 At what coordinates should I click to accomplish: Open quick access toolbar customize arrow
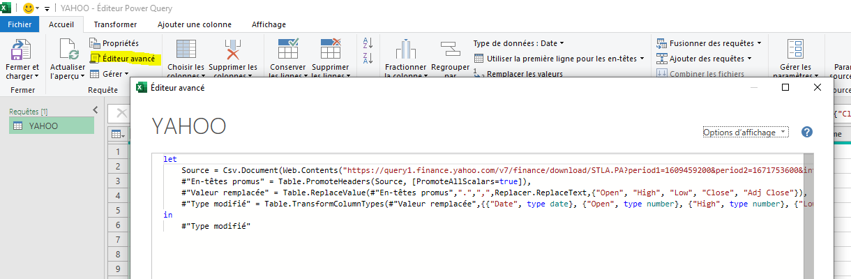(47, 8)
